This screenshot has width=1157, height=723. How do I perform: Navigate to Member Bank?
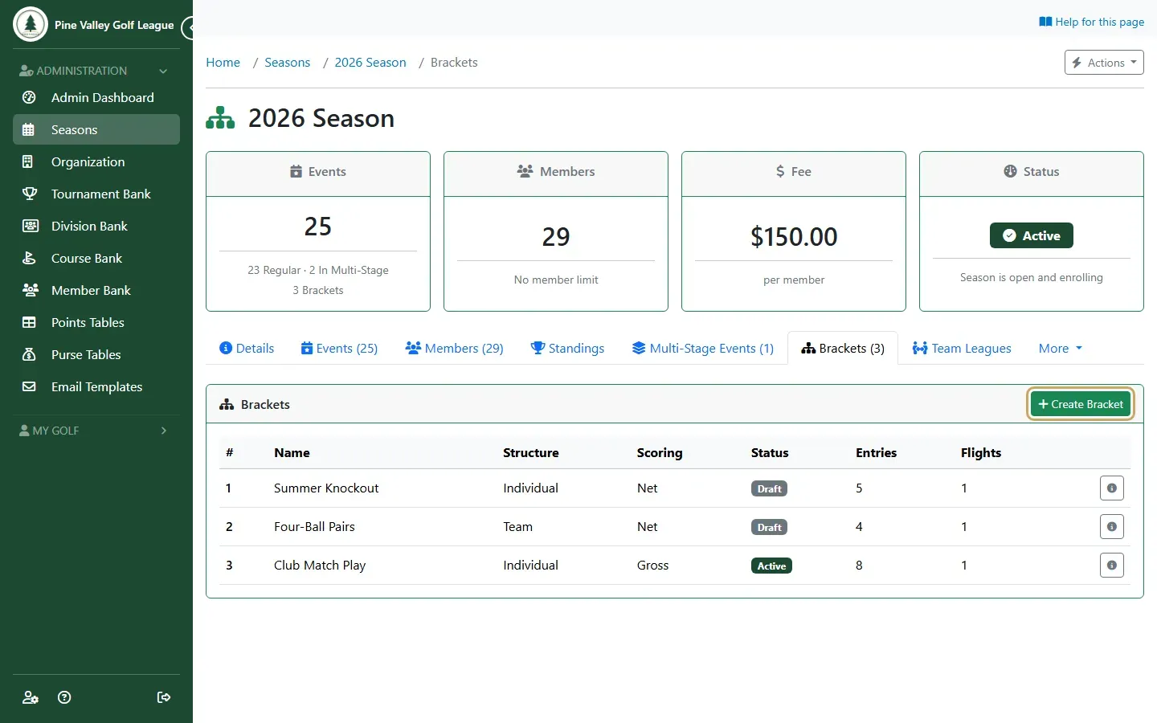[x=96, y=290]
